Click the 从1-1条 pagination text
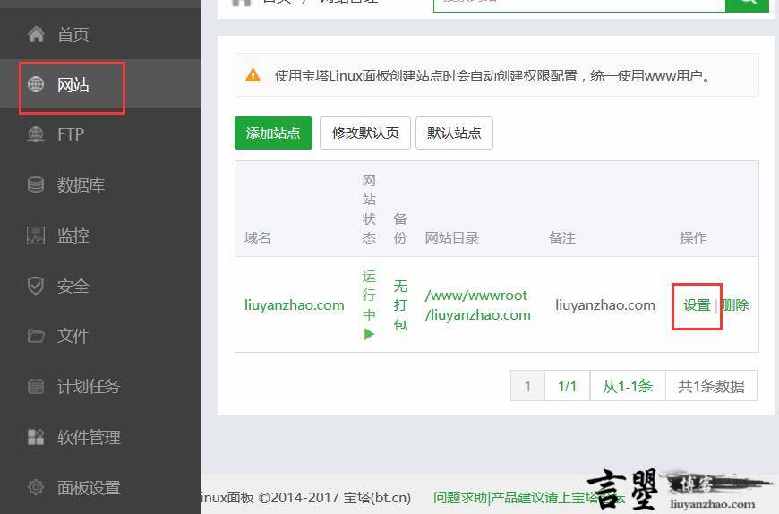The height and width of the screenshot is (514, 779). 628,385
